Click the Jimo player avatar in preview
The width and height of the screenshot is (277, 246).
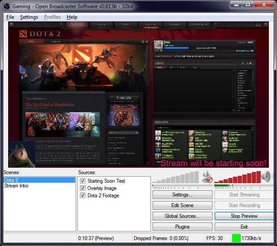[x=159, y=45]
